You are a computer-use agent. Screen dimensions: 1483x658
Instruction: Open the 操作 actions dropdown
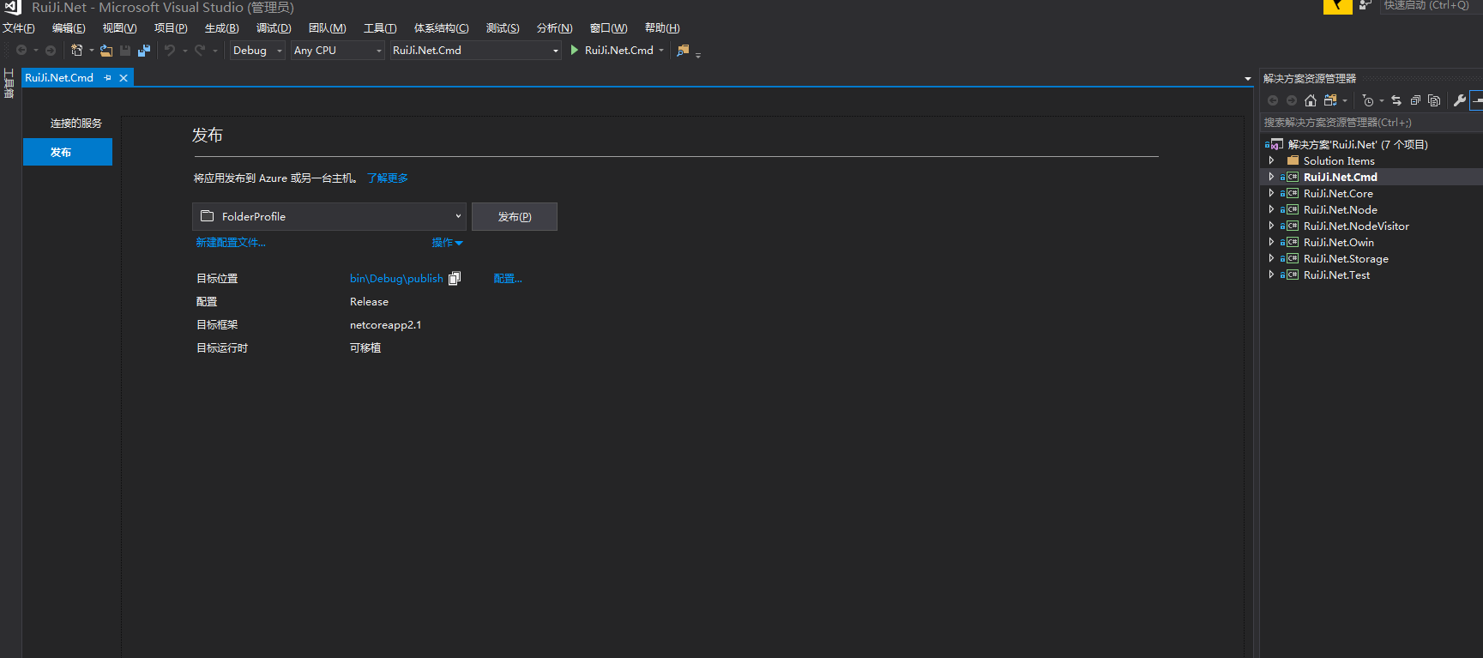click(447, 243)
